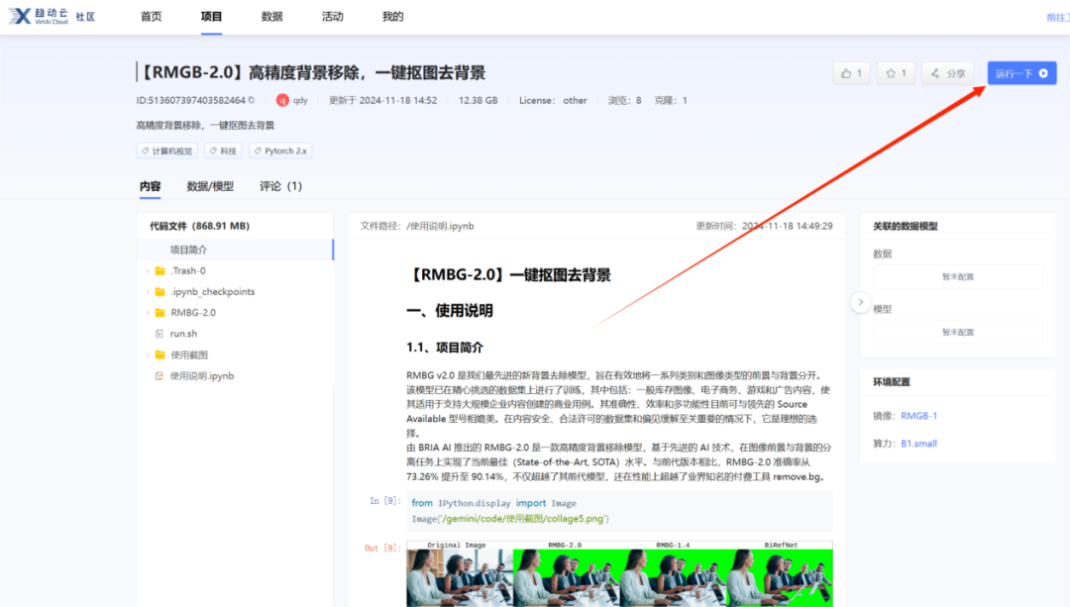Switch to the 内容 tab
This screenshot has width=1070, height=607.
[x=151, y=186]
